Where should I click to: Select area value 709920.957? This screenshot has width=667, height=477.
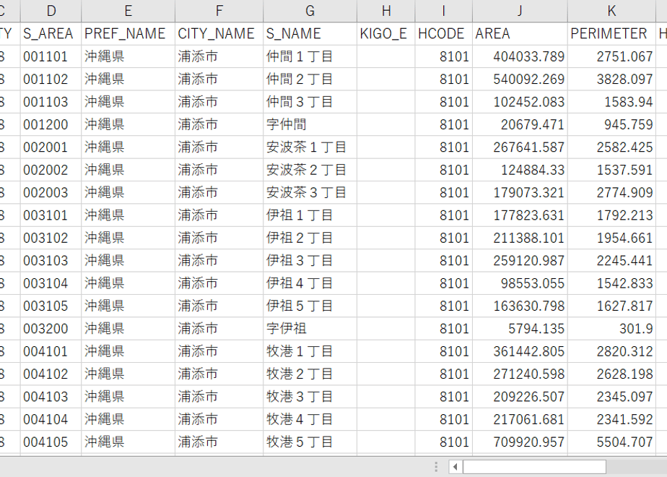point(520,442)
